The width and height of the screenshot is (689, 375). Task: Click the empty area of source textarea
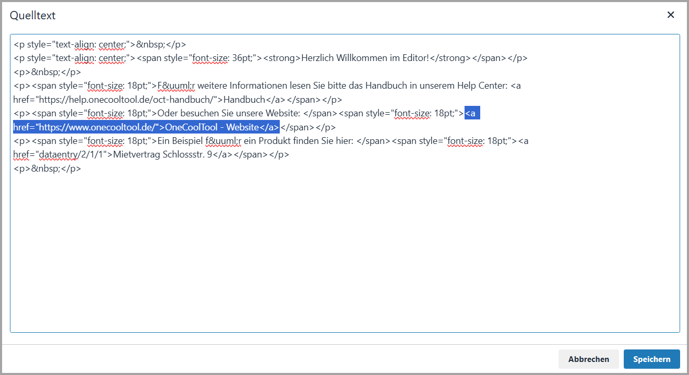pyautogui.click(x=344, y=250)
